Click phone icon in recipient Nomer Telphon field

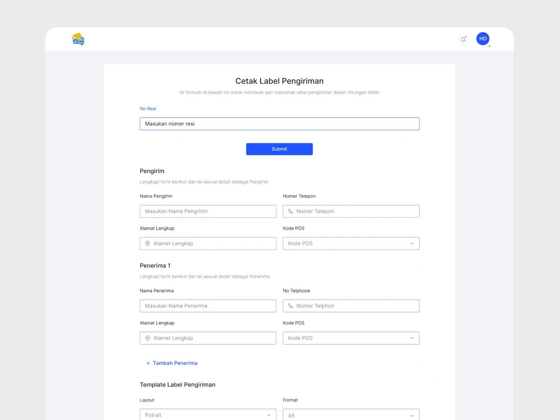291,306
